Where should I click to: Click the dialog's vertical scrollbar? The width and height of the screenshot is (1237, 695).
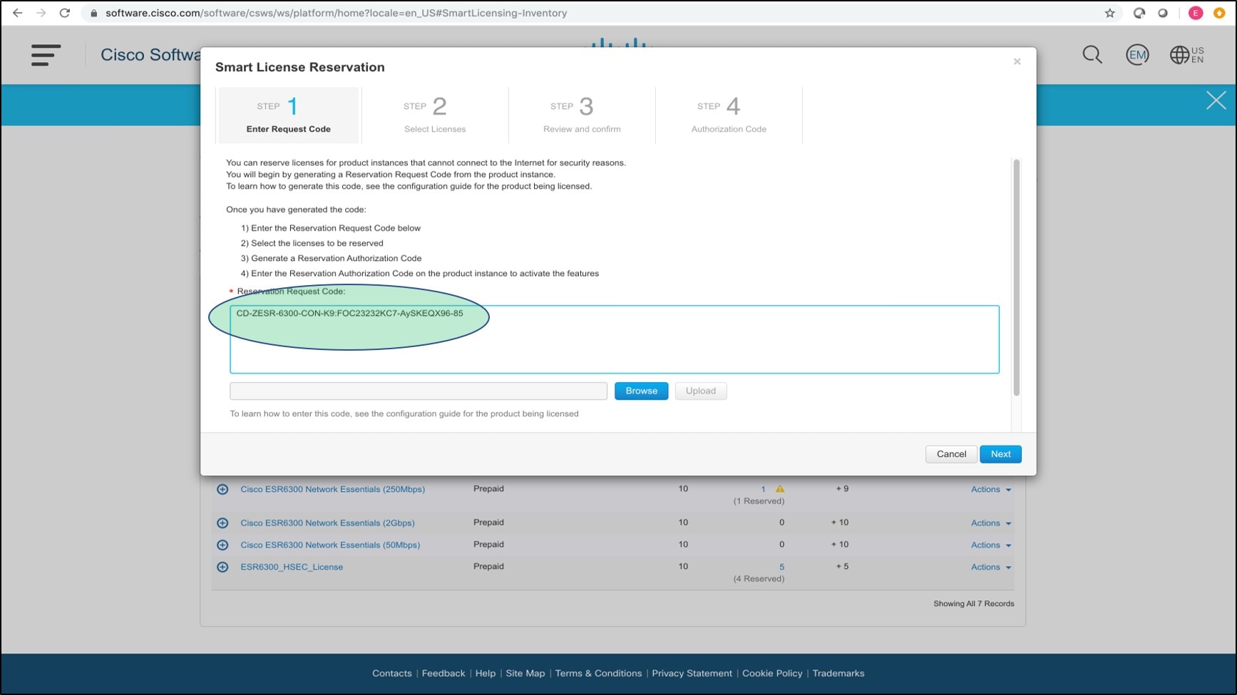click(1016, 278)
